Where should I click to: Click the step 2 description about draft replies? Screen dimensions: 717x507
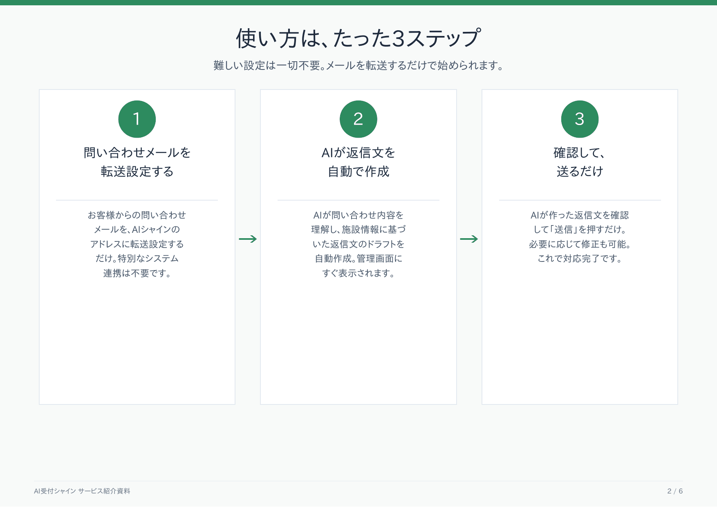point(358,244)
